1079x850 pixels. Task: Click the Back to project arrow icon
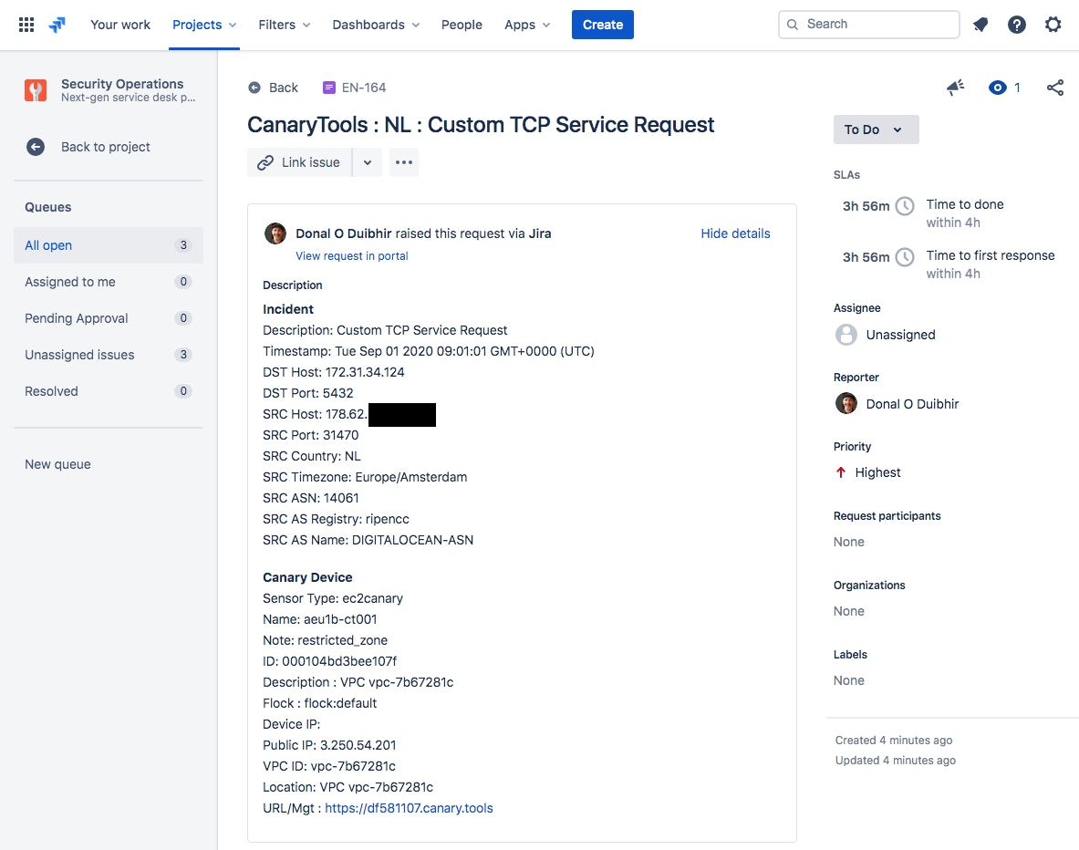point(36,147)
